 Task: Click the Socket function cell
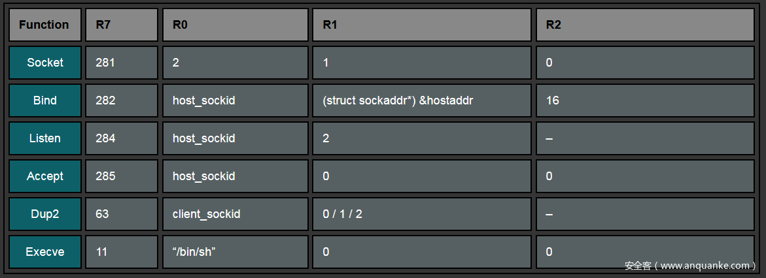44,63
